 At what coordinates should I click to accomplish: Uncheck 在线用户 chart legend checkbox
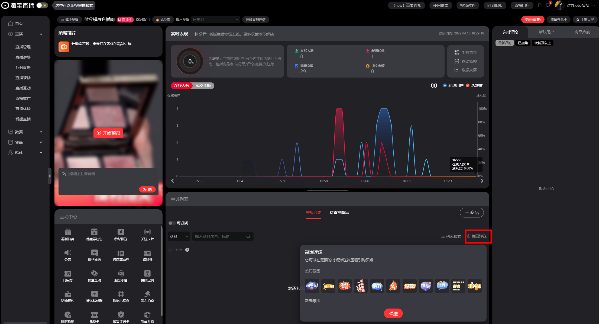445,86
